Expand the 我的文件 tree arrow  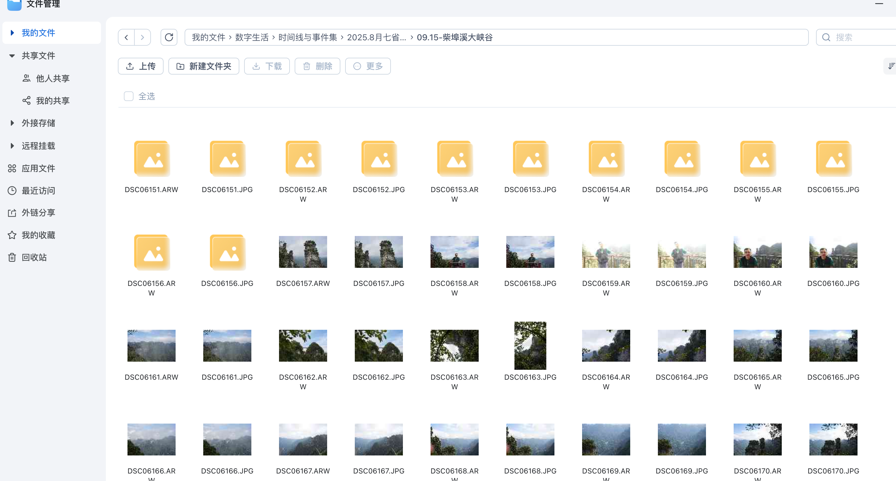(12, 33)
